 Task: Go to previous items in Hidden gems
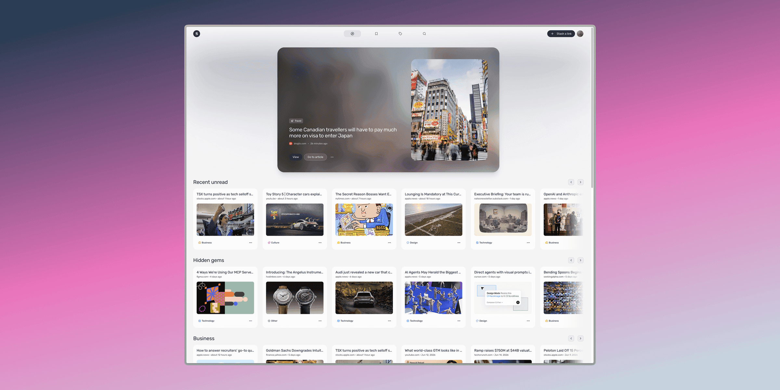pyautogui.click(x=571, y=260)
